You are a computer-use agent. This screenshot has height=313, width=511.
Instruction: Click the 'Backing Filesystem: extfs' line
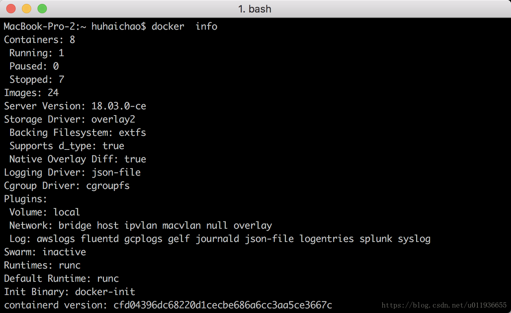(78, 133)
